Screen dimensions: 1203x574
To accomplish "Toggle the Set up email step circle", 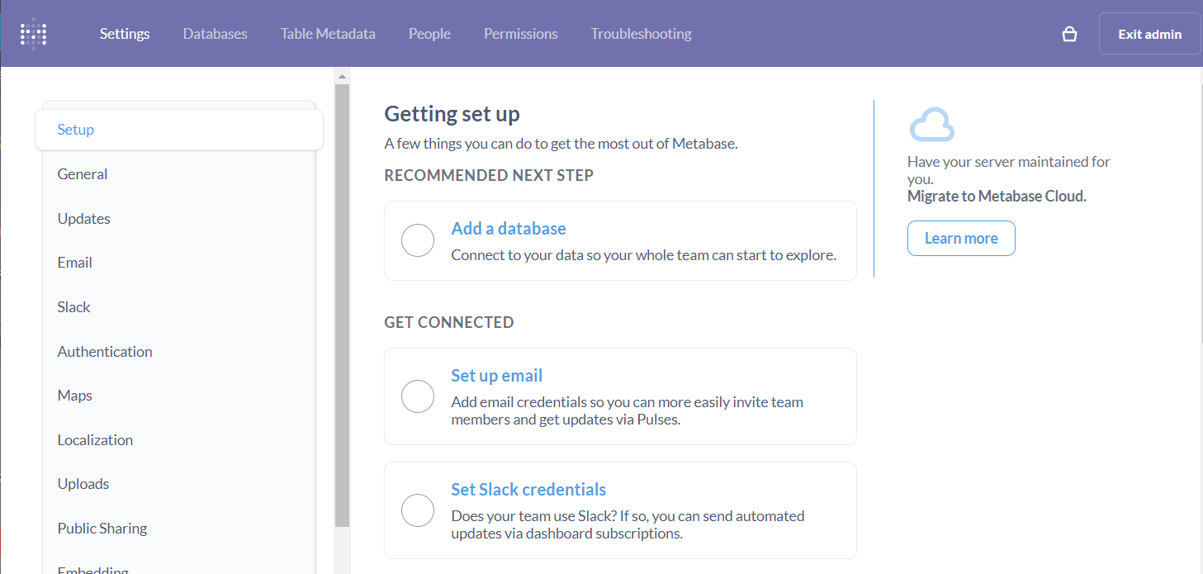I will [418, 396].
